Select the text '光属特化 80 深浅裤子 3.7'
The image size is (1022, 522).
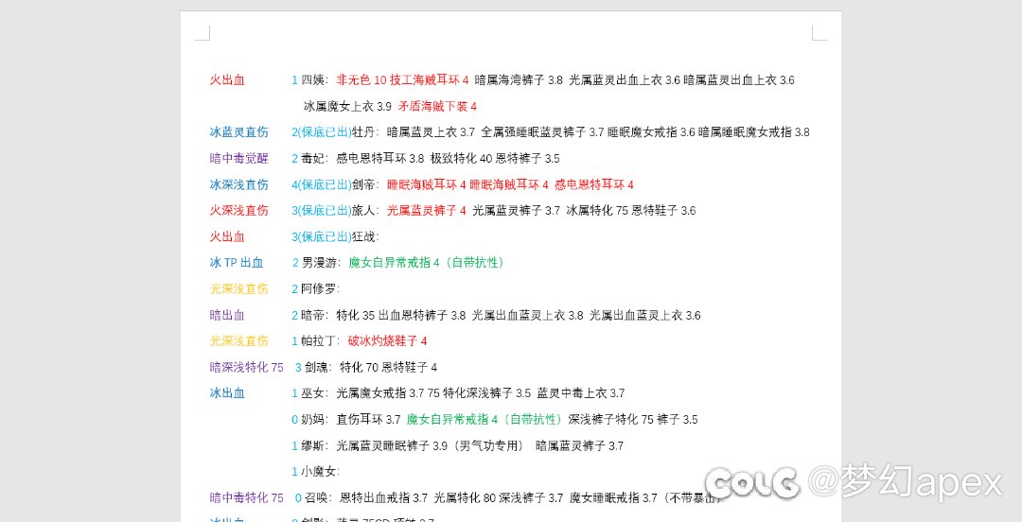pos(499,498)
